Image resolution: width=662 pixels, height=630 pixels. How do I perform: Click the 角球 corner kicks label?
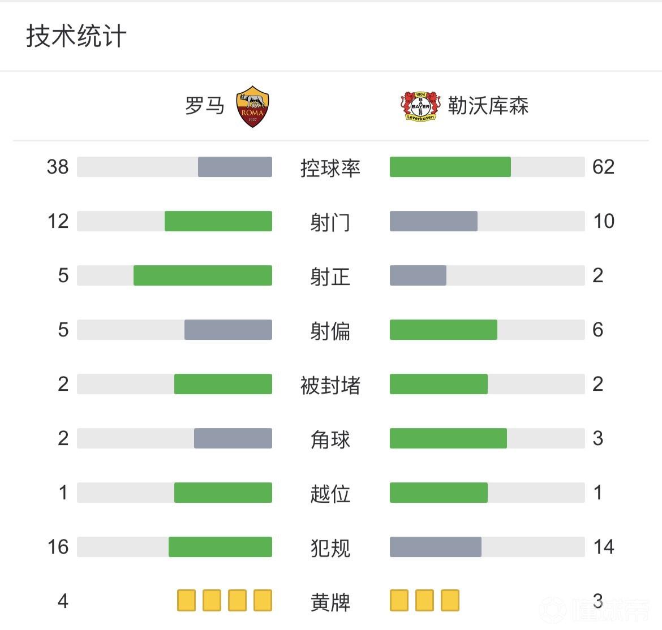point(330,439)
